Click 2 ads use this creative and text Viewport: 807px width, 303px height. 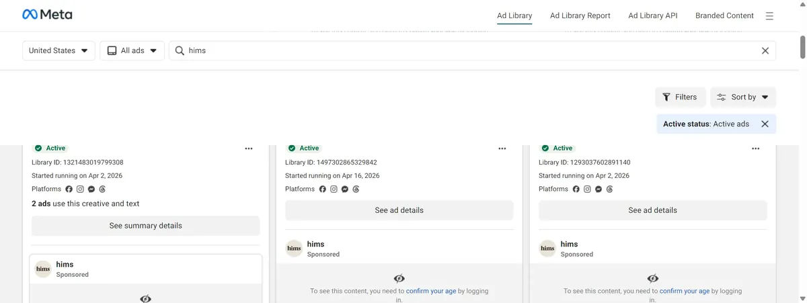pos(85,204)
